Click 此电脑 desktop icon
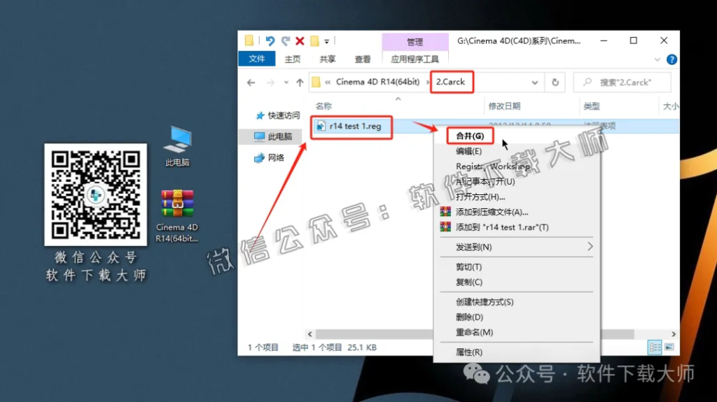 coord(177,146)
